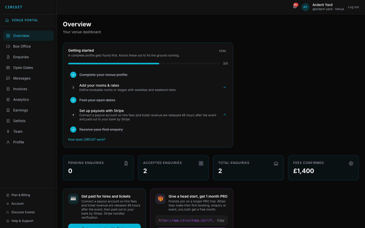Click the referral URL field
The height and width of the screenshot is (228, 365).
[x=186, y=220]
